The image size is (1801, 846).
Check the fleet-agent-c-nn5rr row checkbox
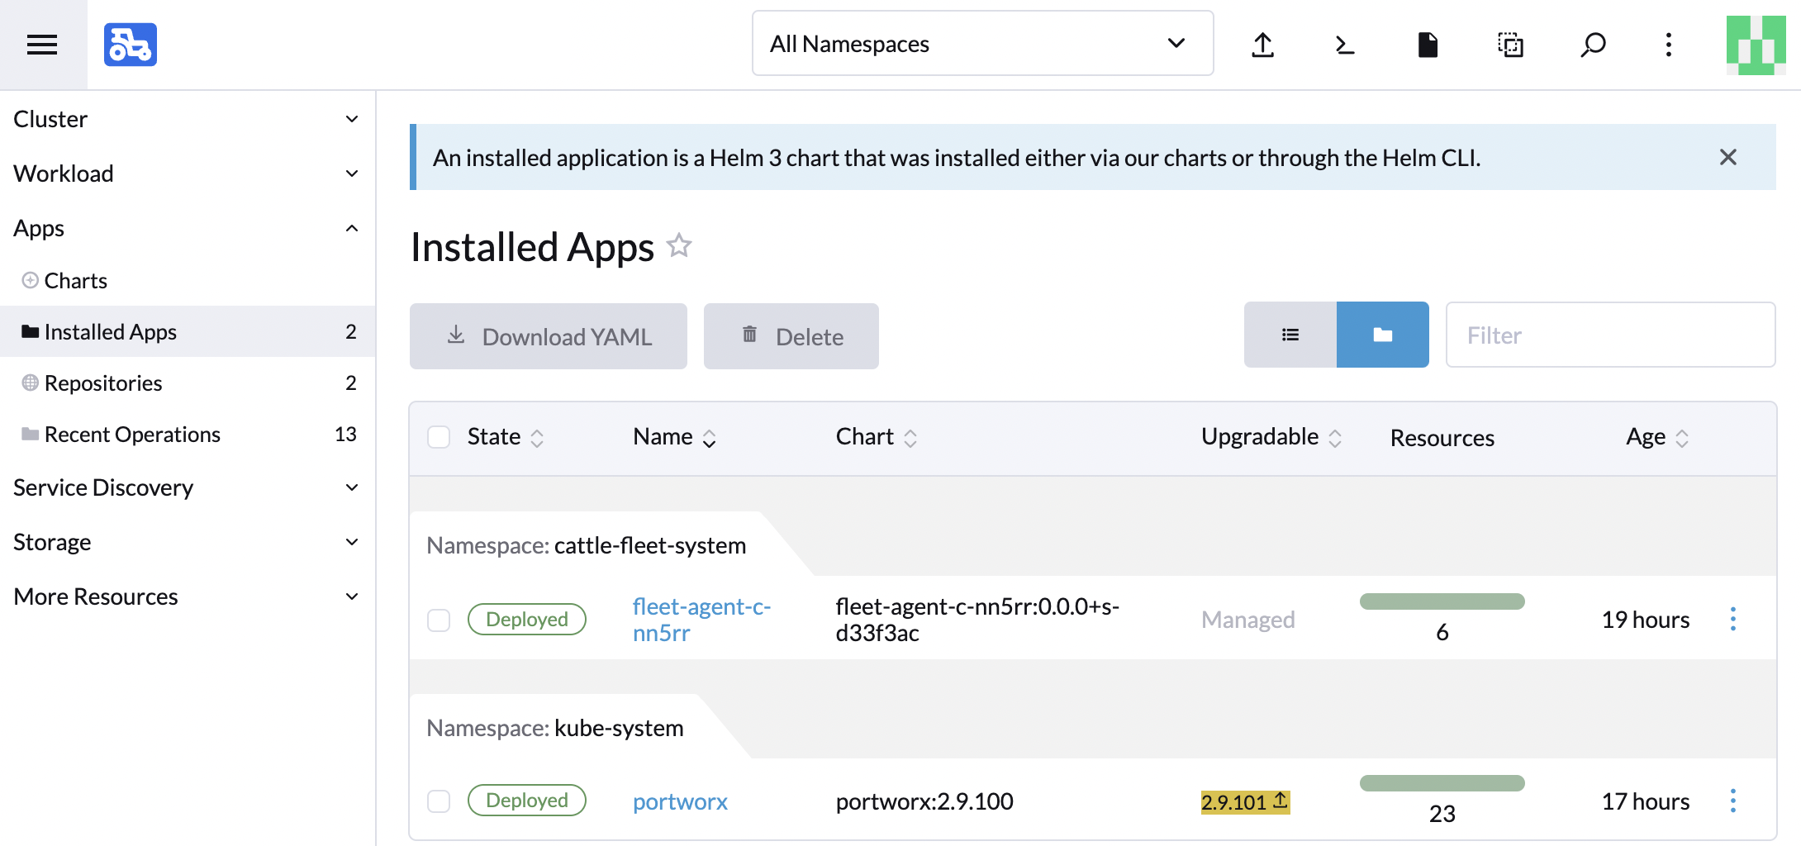439,620
